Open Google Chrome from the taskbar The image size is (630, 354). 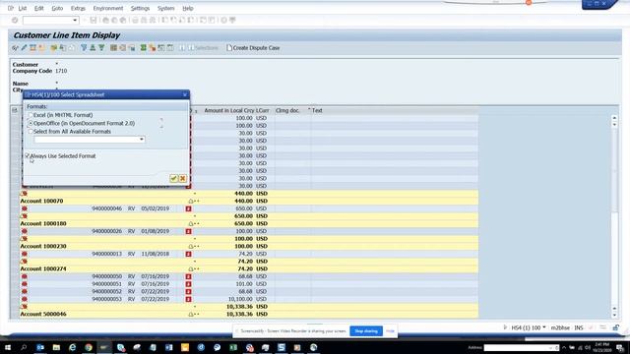point(89,347)
